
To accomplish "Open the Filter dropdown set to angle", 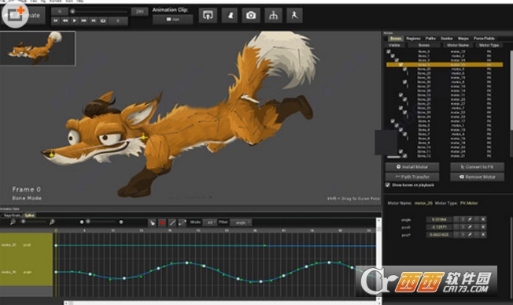I will 241,223.
